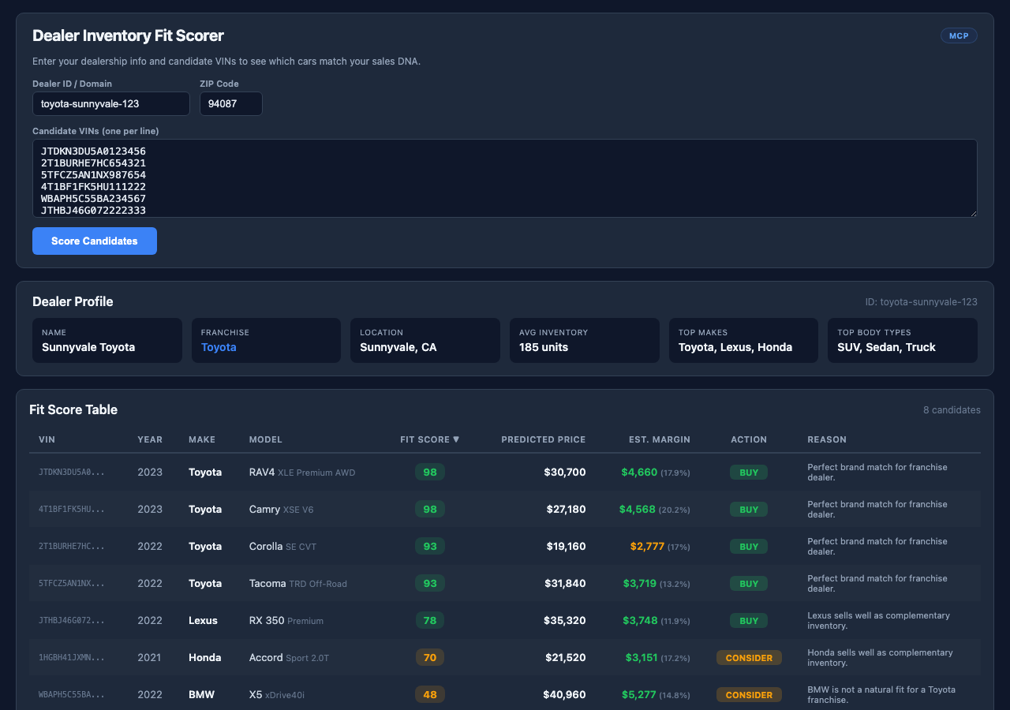Click the green fit score pill for RAV4

430,472
